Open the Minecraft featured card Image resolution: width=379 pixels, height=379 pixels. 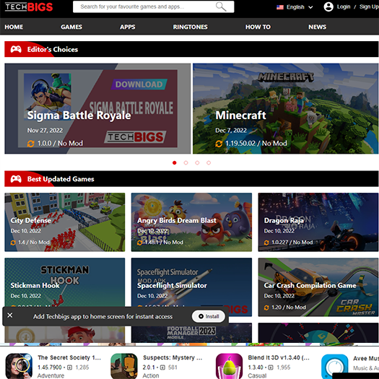285,108
